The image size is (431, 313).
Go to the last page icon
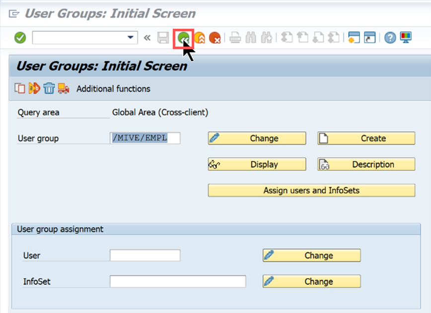[334, 38]
